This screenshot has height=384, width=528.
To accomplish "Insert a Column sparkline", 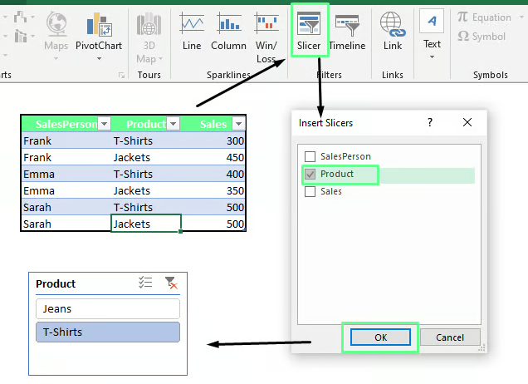I will tap(228, 32).
